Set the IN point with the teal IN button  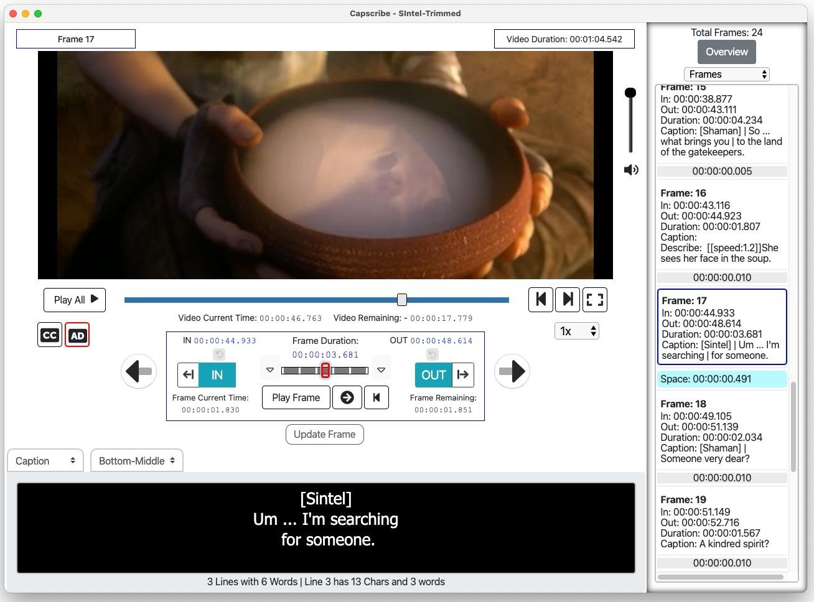(217, 375)
